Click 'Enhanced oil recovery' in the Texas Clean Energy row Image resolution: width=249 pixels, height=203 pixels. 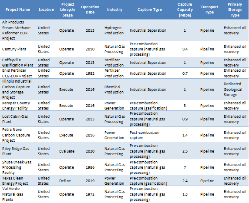point(235,181)
